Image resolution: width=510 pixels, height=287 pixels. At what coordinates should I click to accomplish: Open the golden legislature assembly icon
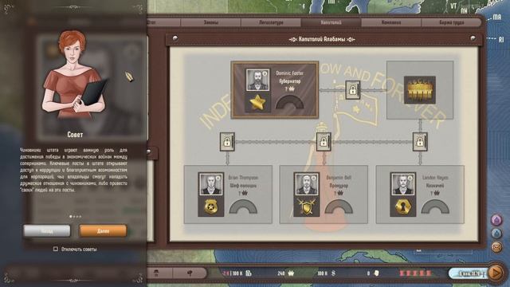420,90
